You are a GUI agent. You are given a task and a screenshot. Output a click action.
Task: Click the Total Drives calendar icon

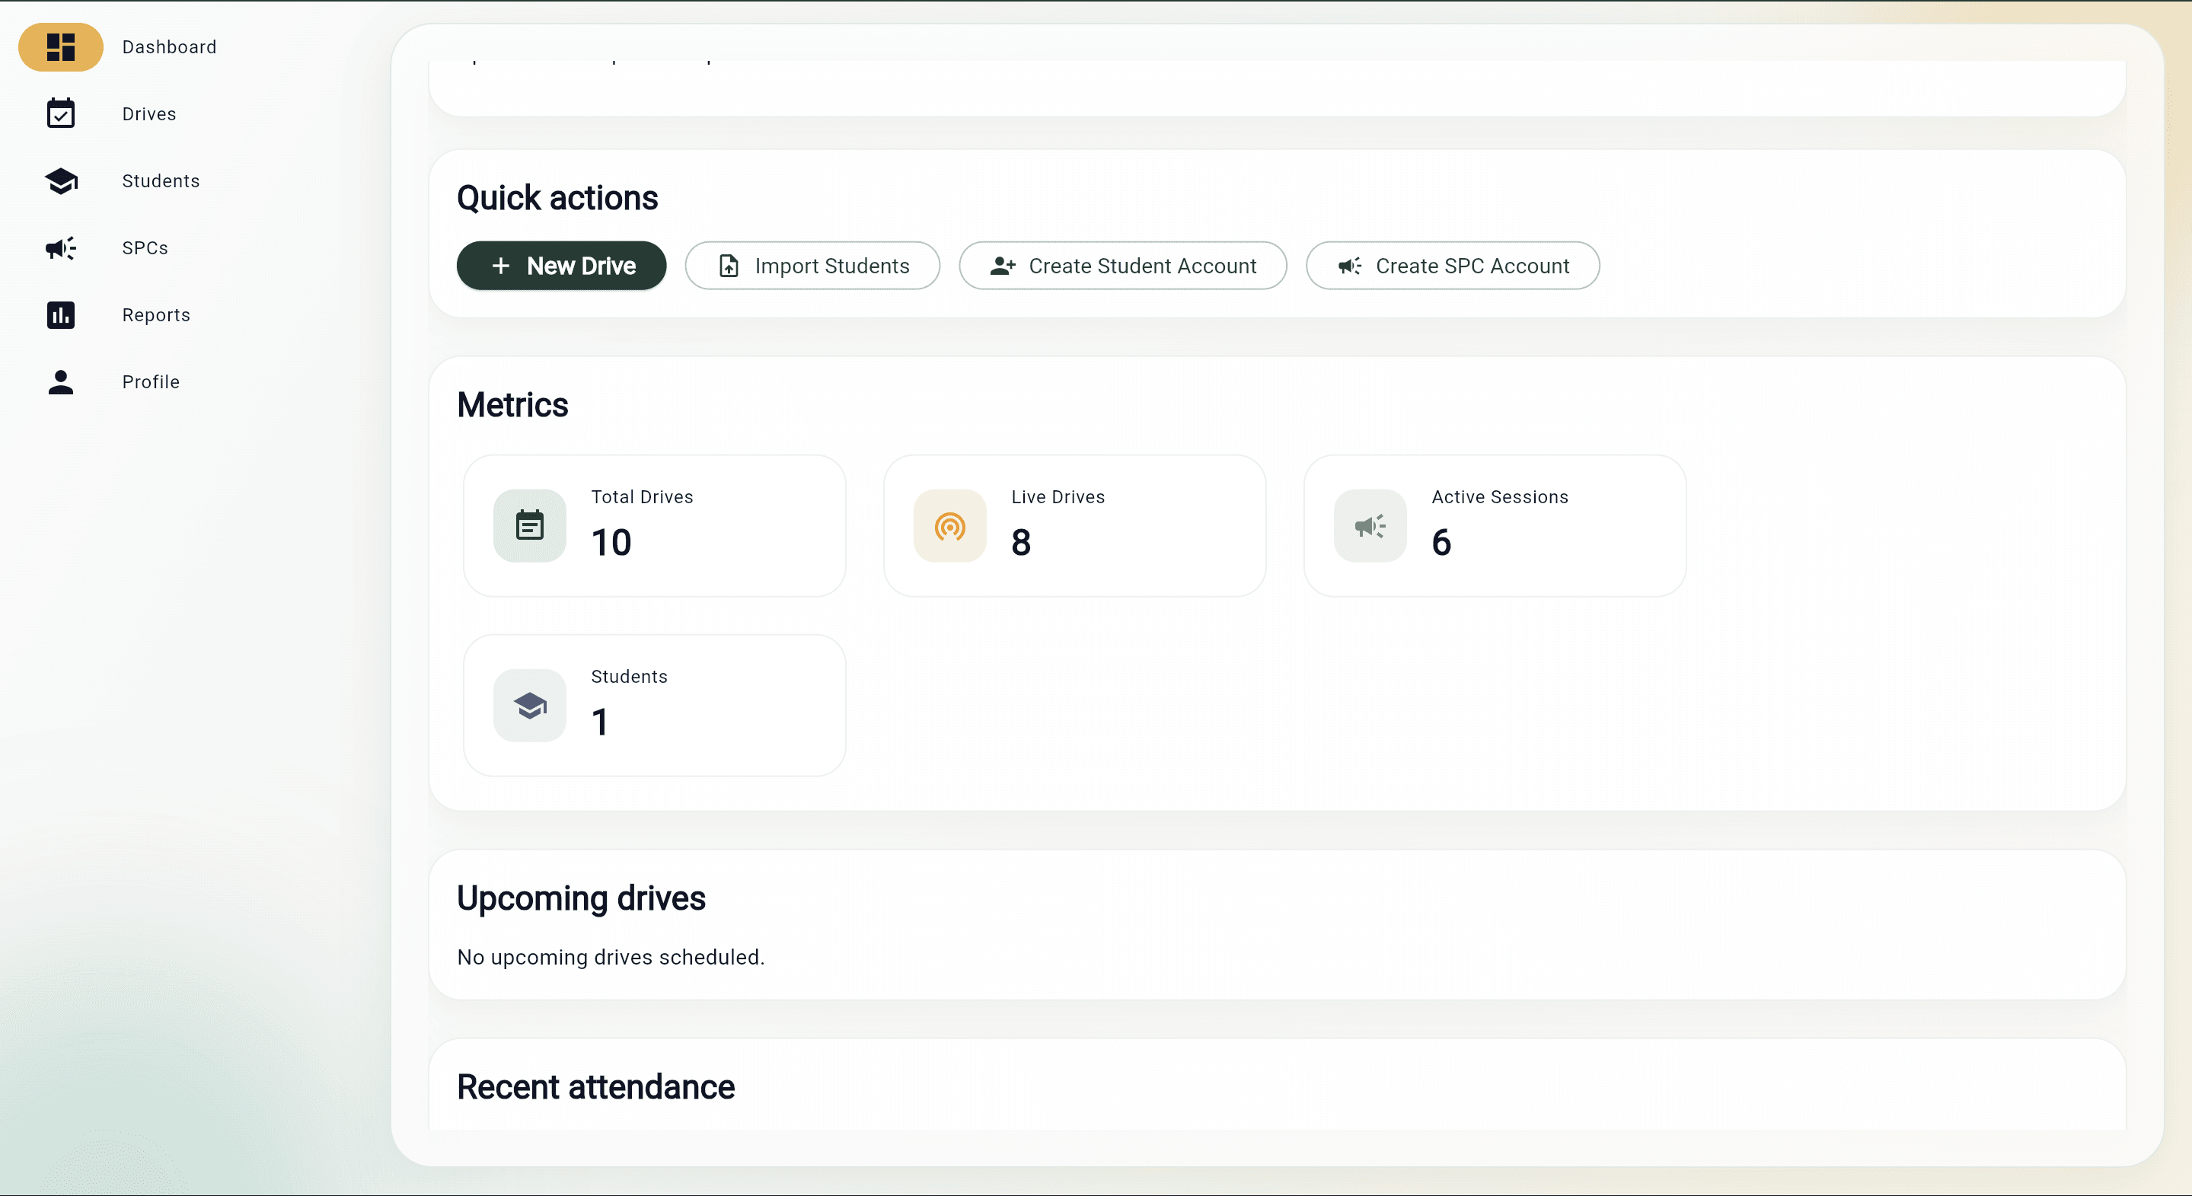click(529, 526)
